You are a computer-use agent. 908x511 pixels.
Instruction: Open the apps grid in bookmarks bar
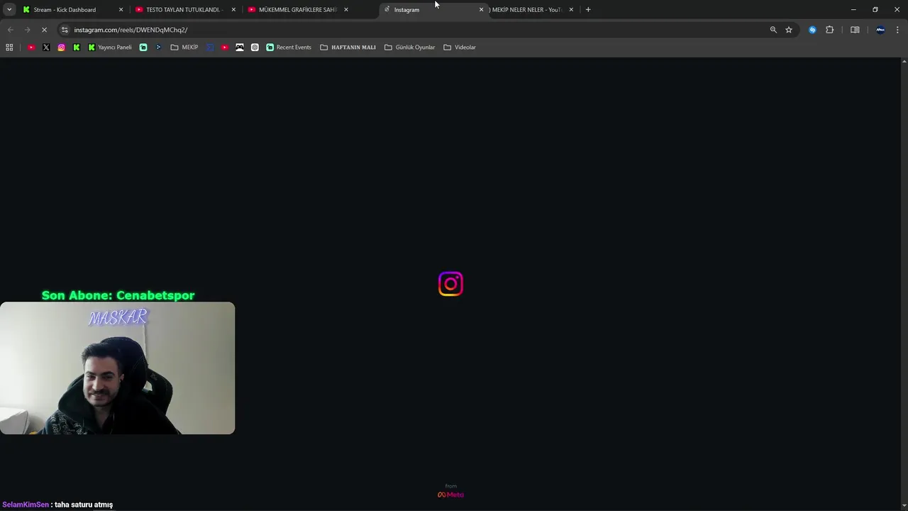tap(9, 48)
